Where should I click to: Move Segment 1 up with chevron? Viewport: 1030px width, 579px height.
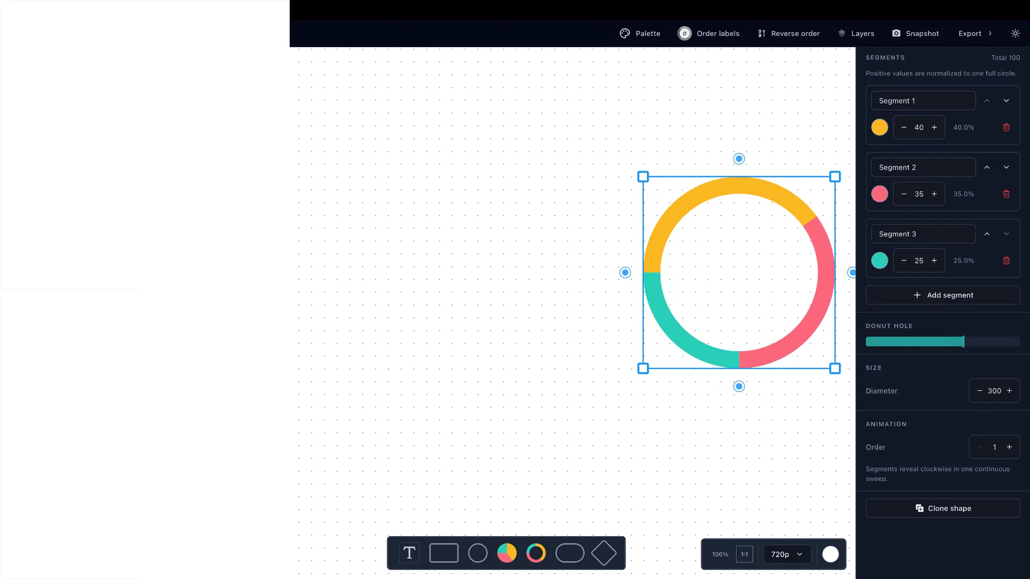click(x=987, y=101)
